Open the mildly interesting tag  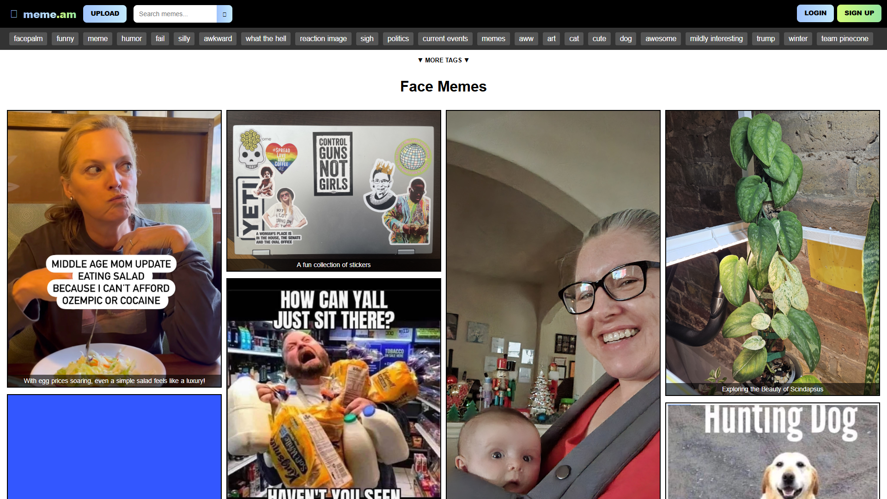click(717, 39)
